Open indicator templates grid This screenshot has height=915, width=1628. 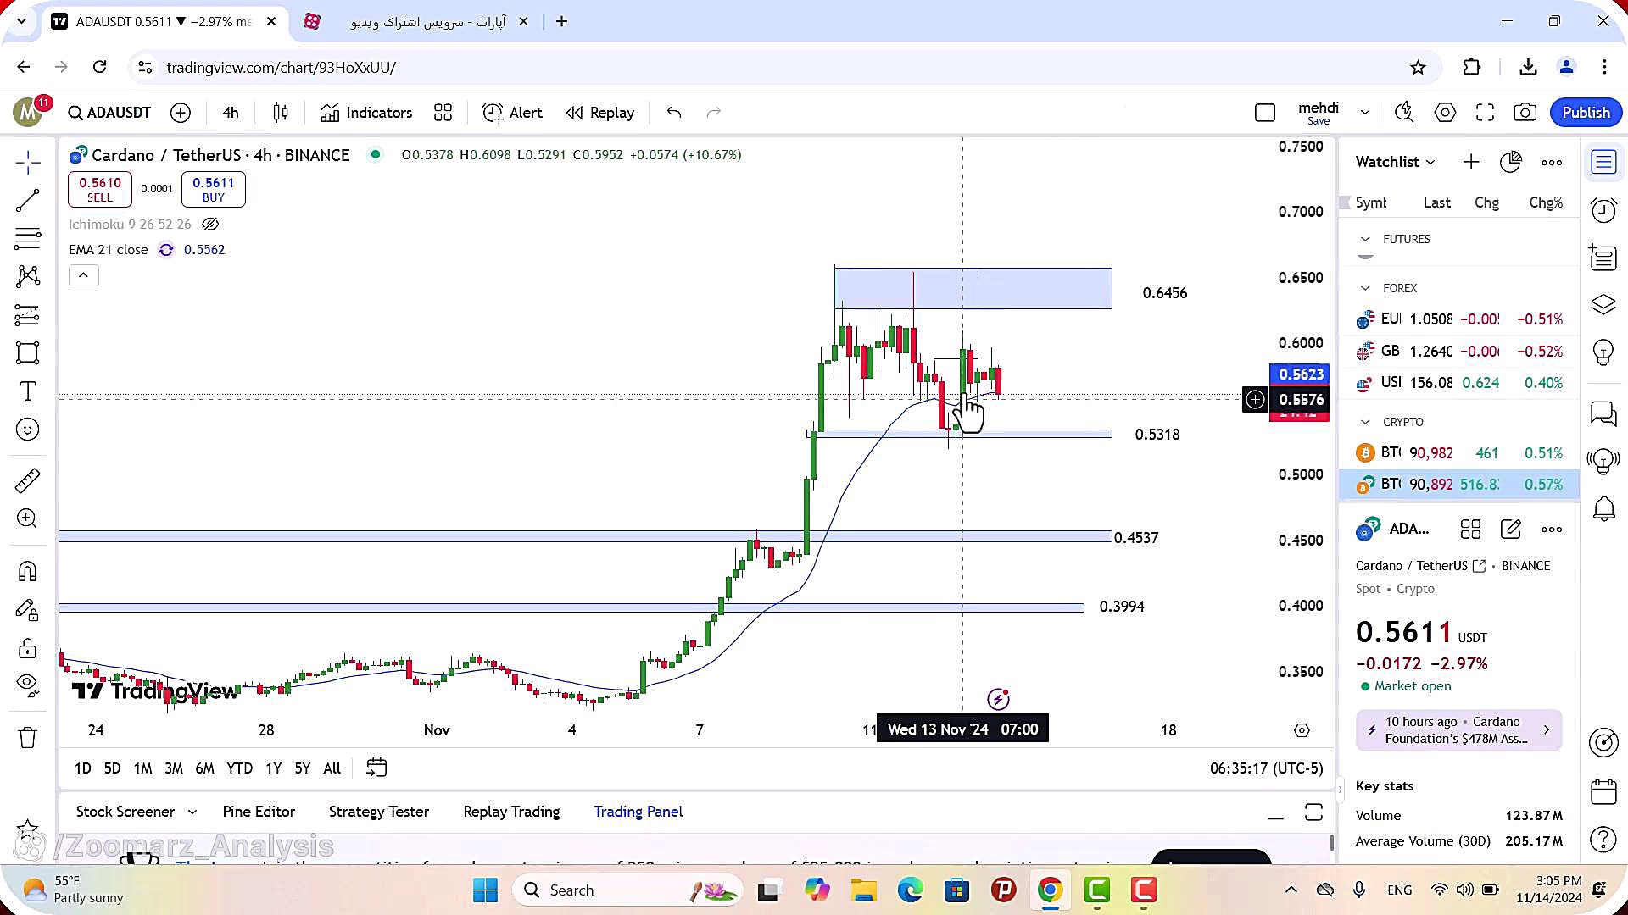click(x=443, y=113)
